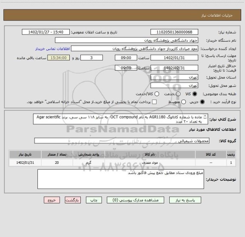The image size is (245, 237).
Task: Click the description box scroll arrows
Action: point(205,117)
